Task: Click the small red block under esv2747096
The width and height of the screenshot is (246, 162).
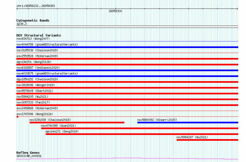Action: pos(17,117)
